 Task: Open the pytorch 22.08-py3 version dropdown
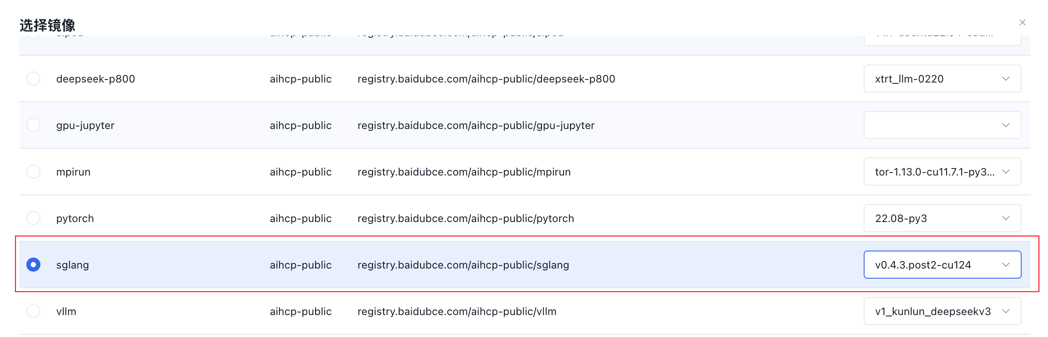coord(942,218)
